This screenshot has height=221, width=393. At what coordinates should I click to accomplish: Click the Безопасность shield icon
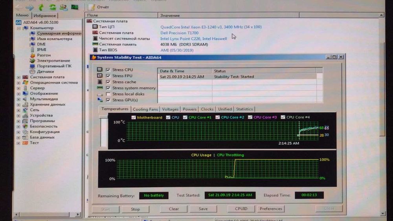[x=25, y=126]
